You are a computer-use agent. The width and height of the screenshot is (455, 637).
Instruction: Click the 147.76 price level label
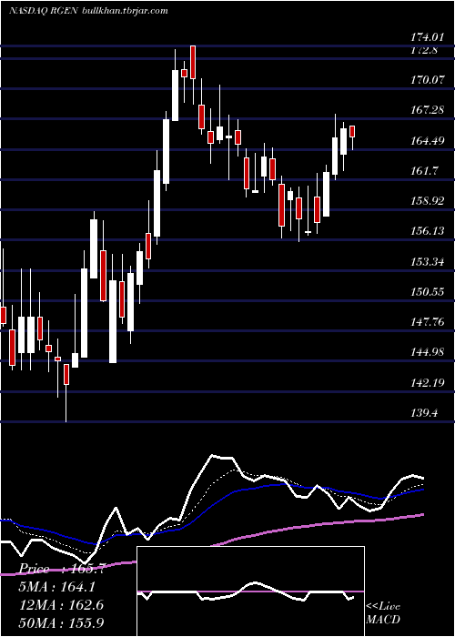tap(427, 322)
